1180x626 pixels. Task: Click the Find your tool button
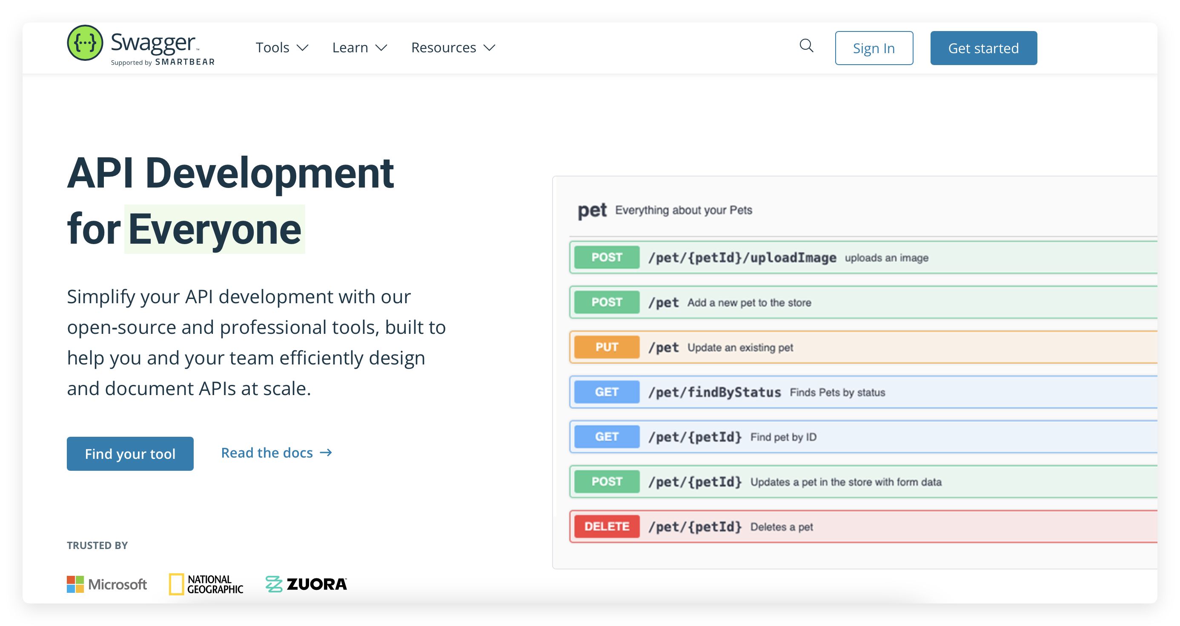tap(130, 453)
